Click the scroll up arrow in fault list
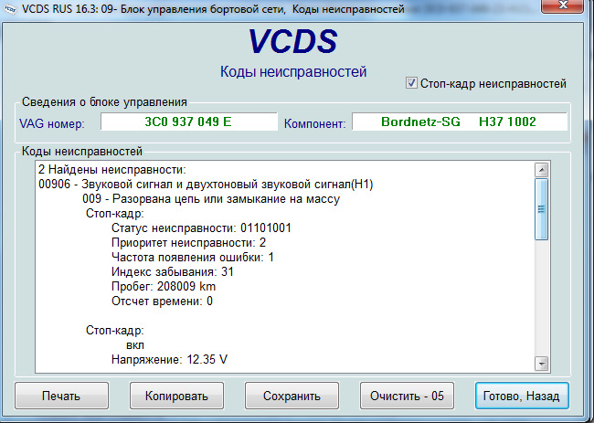The image size is (594, 423). click(x=541, y=171)
